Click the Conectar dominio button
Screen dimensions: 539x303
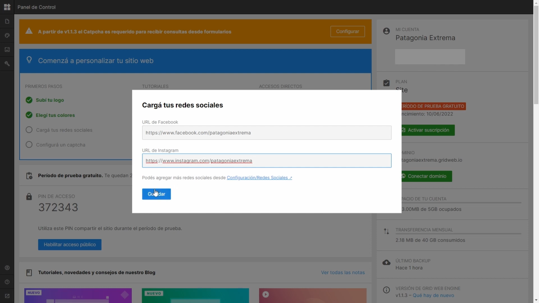click(x=425, y=176)
